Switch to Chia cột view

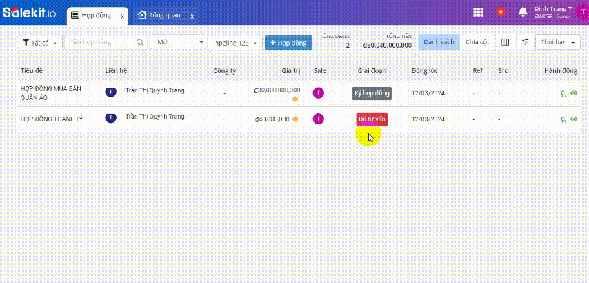click(477, 42)
